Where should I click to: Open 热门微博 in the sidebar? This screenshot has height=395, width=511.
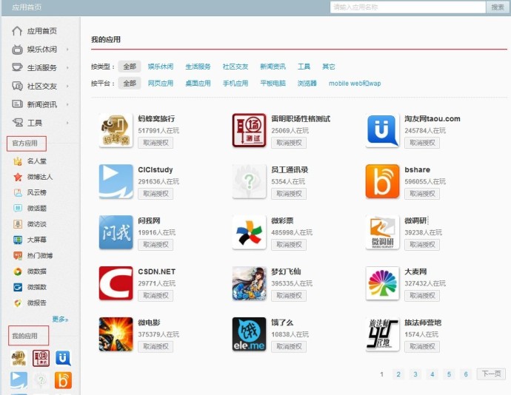click(x=33, y=256)
